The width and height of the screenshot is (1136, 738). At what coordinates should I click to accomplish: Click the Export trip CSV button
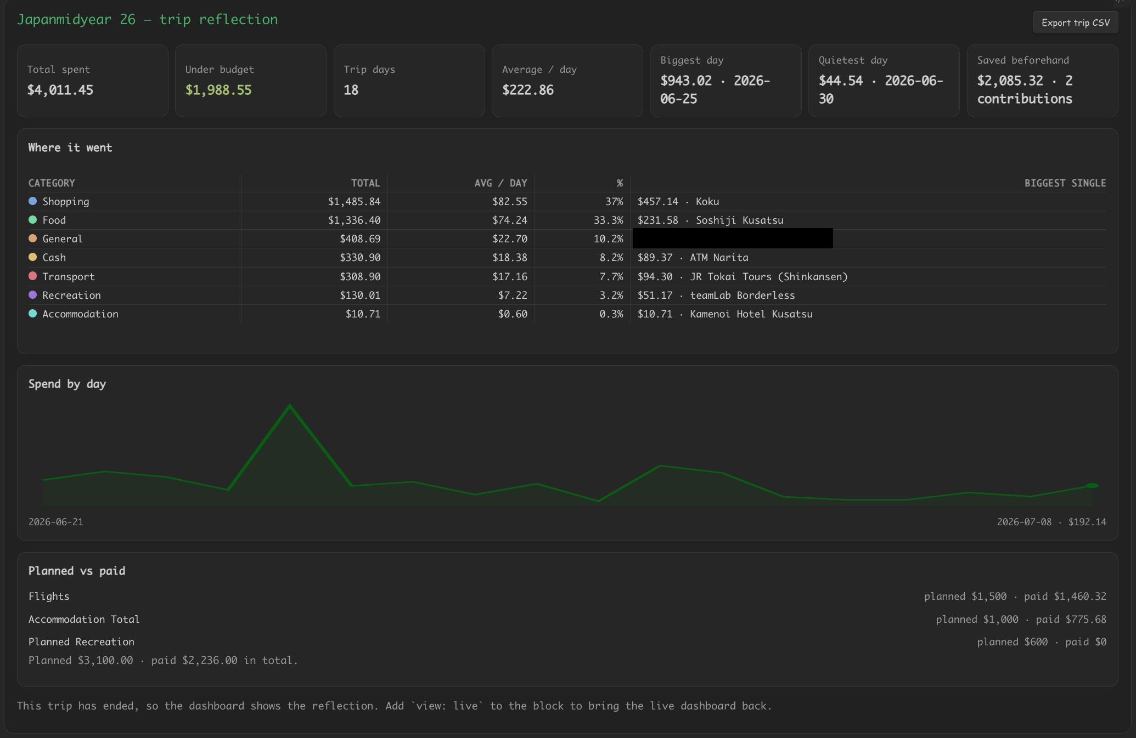[x=1075, y=22]
